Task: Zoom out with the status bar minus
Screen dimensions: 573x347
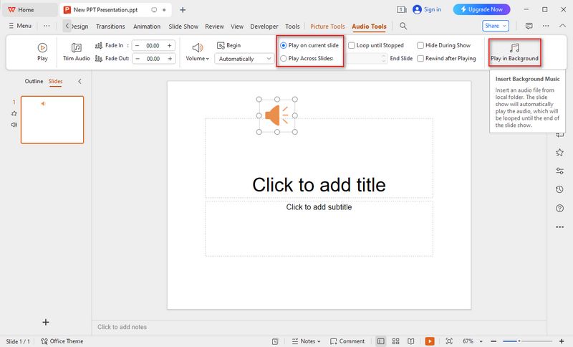Action: [493, 341]
